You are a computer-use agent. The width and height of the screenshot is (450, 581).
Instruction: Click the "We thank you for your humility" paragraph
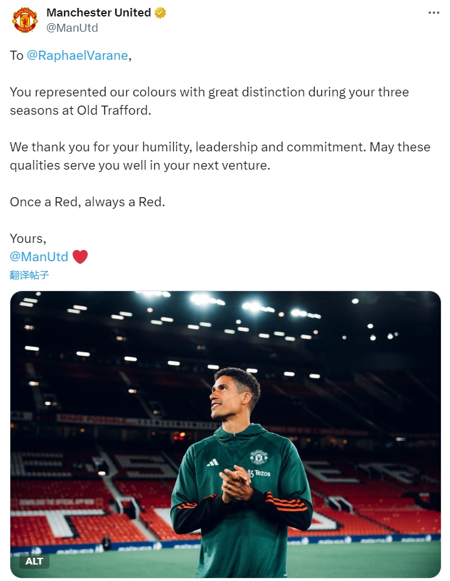(220, 156)
